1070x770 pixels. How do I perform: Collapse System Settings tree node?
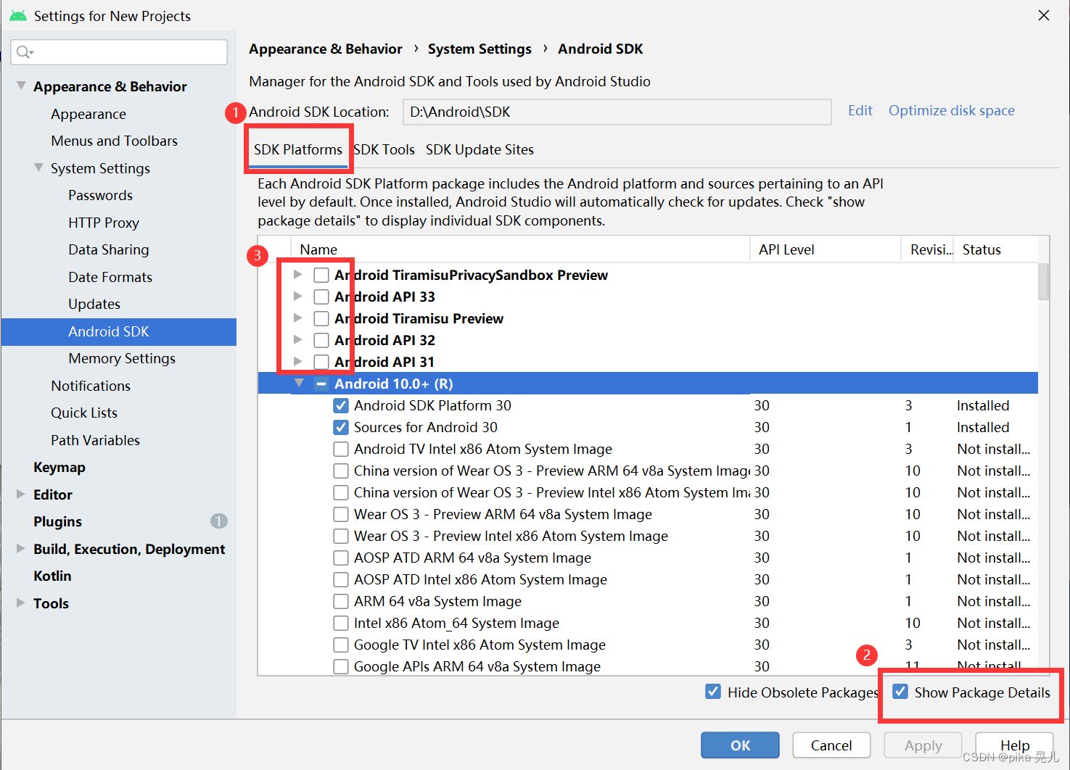(x=38, y=167)
